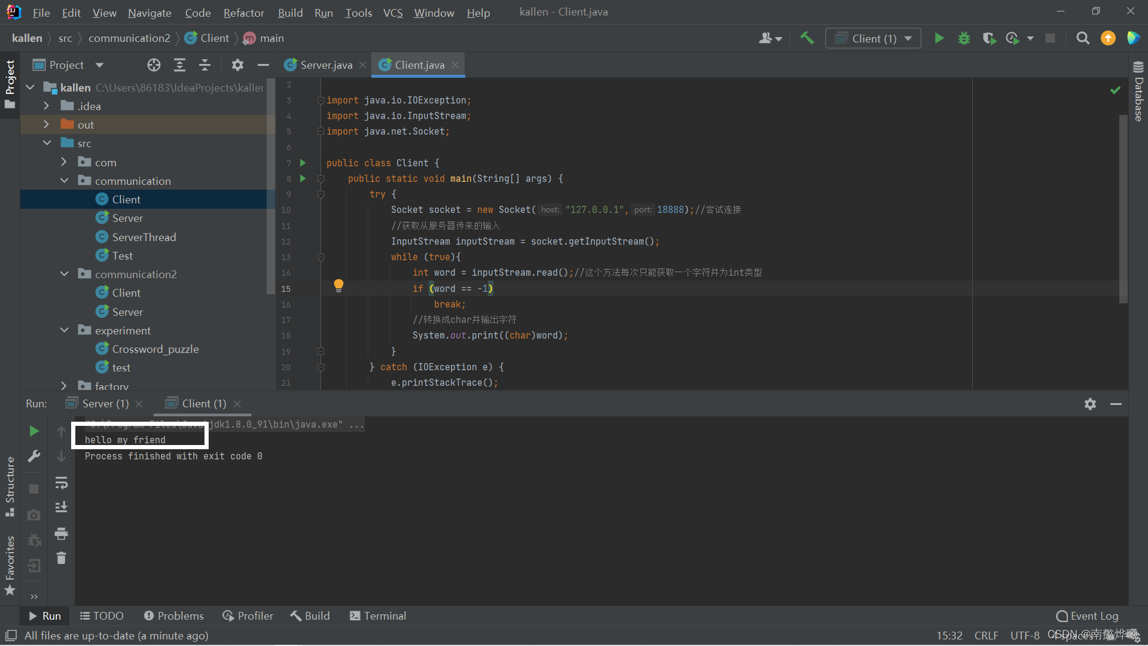Click the UTF-8 encoding status item
This screenshot has height=646, width=1148.
(1025, 635)
